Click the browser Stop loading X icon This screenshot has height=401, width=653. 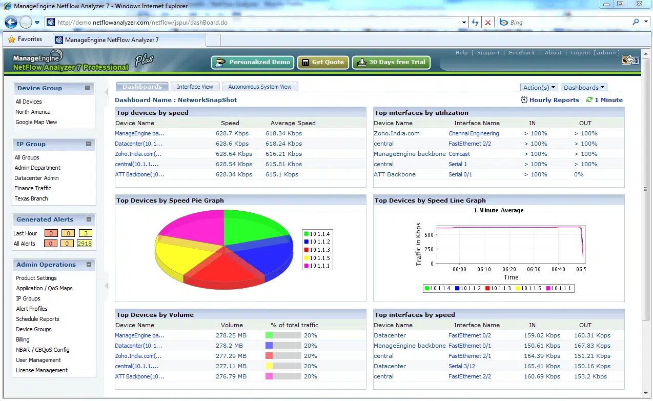tap(488, 23)
